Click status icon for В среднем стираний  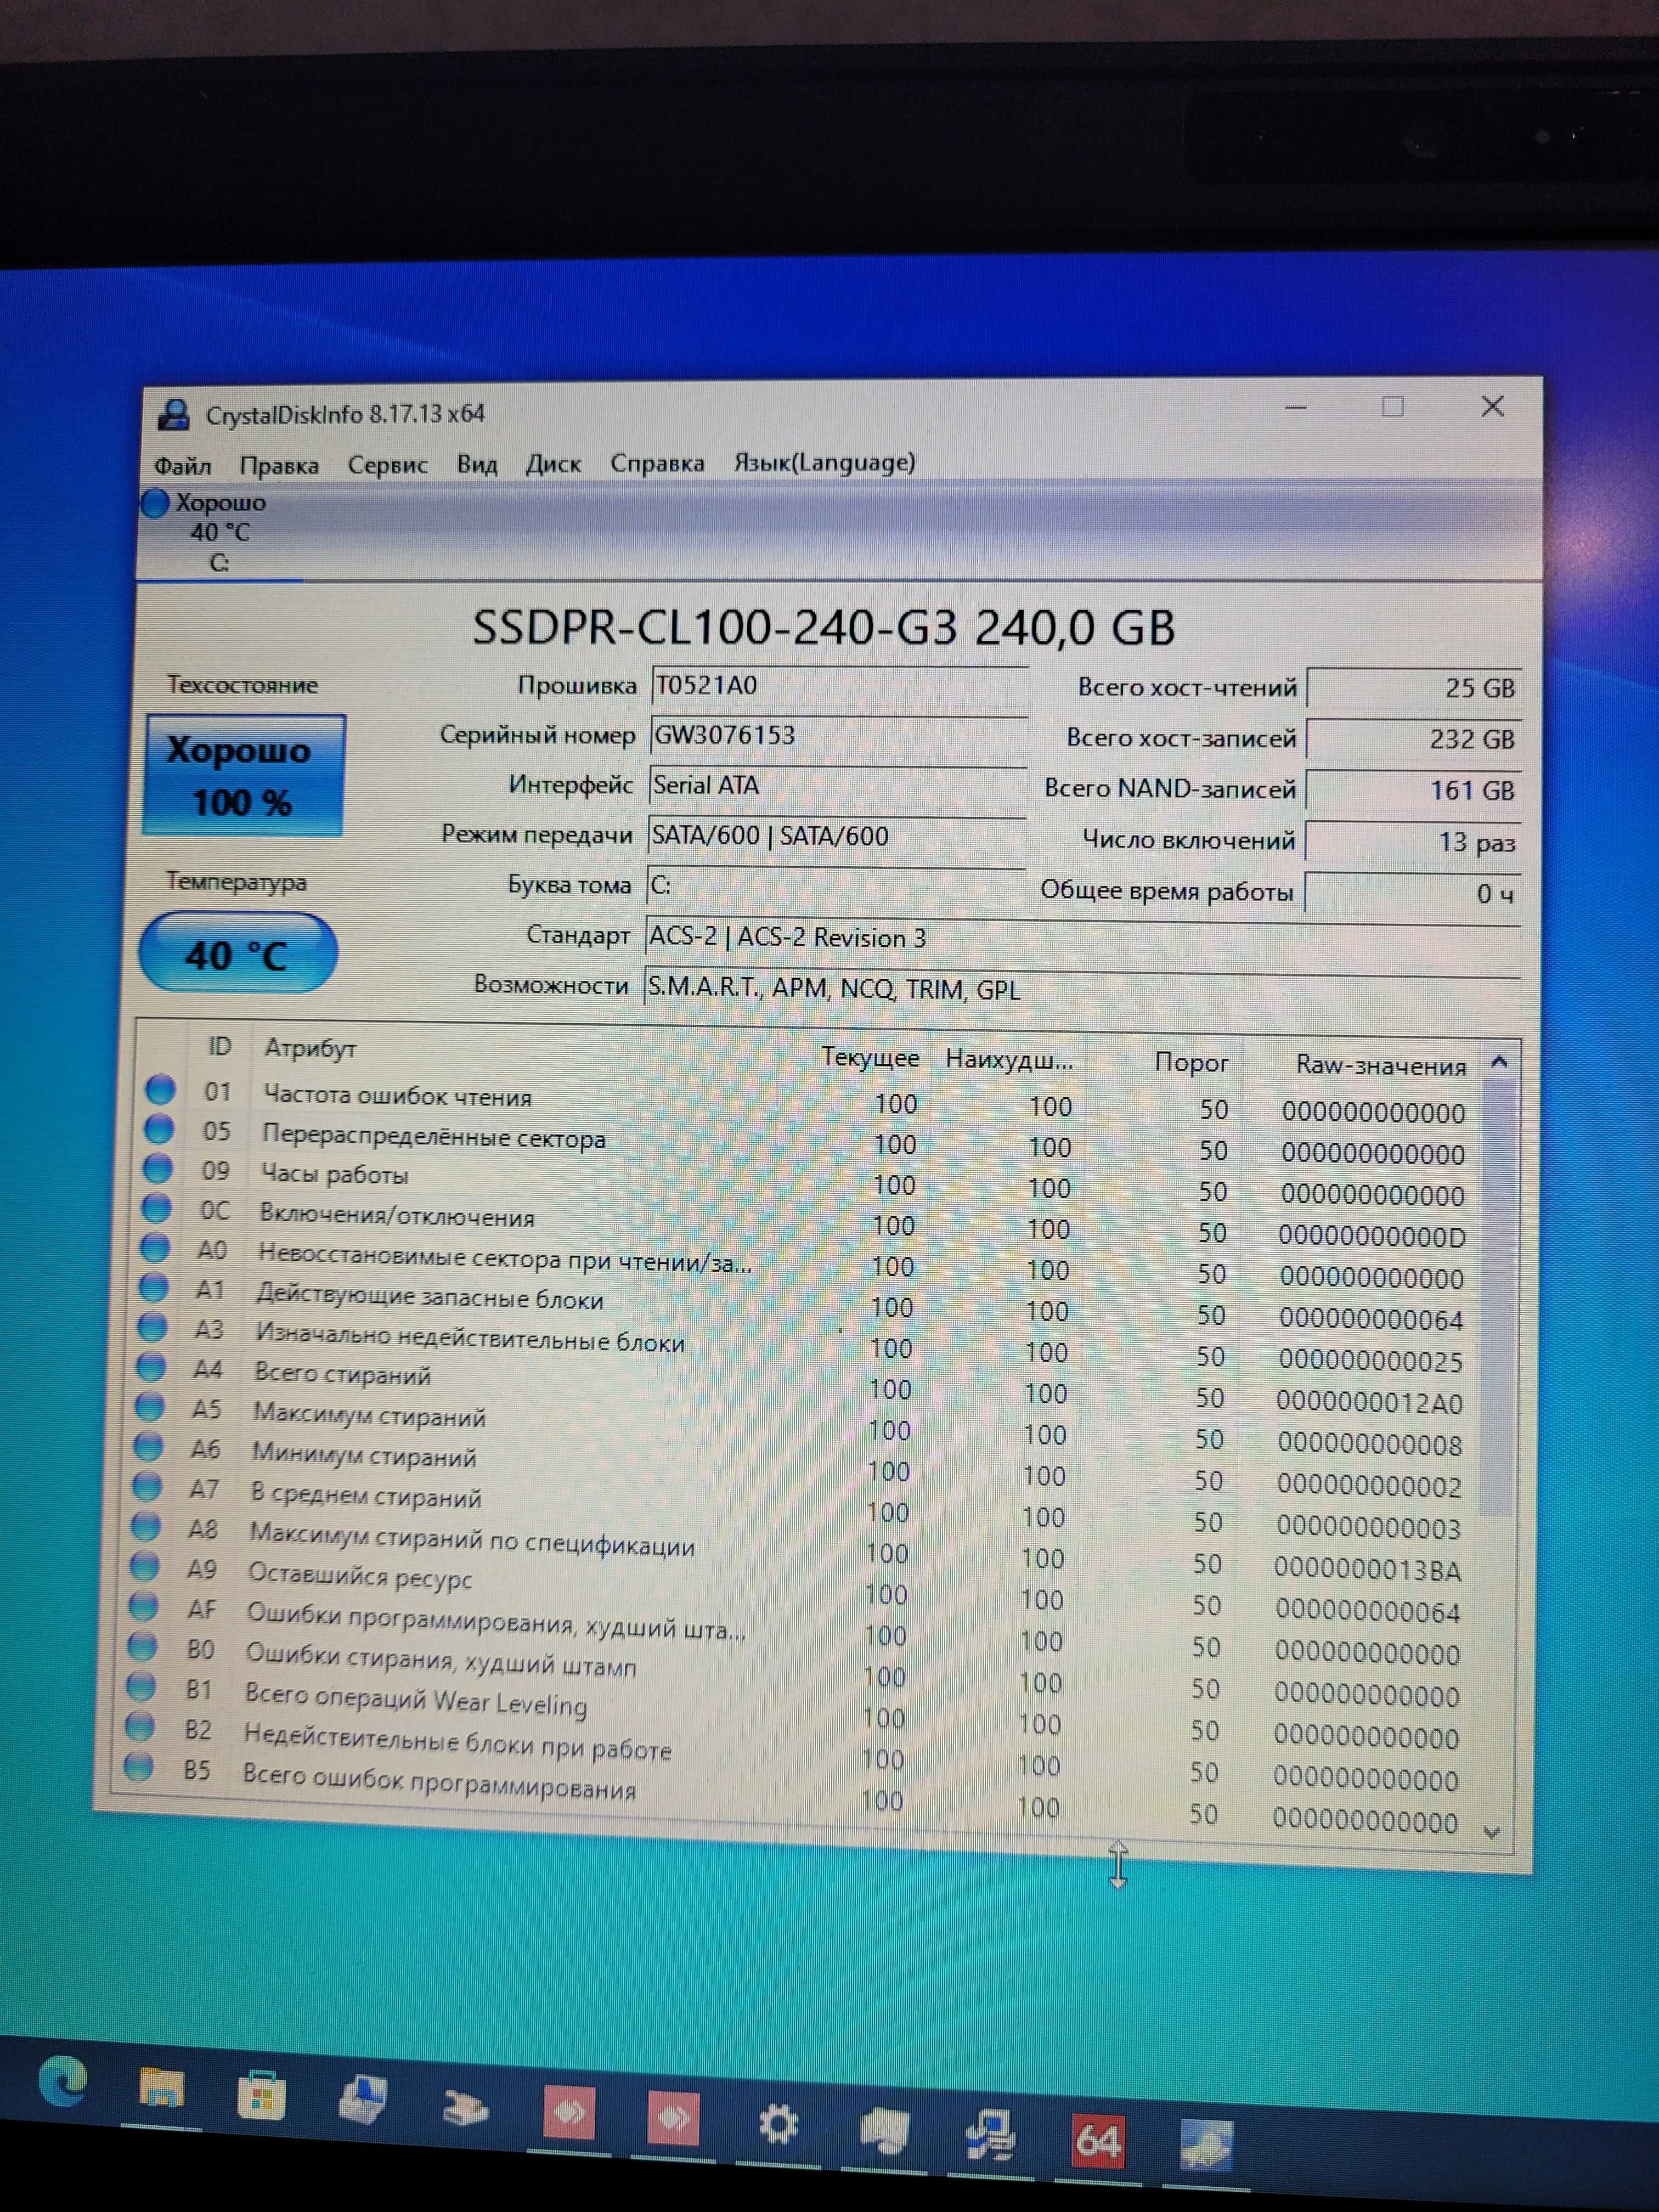[x=147, y=1486]
